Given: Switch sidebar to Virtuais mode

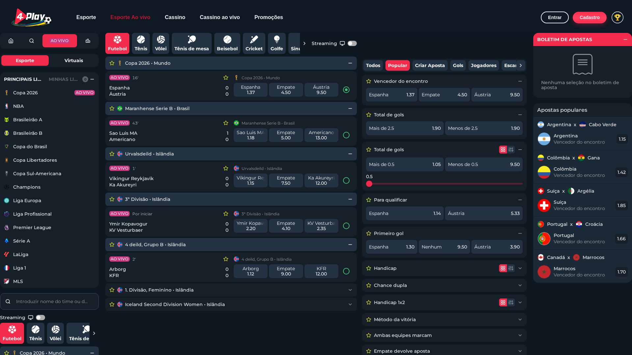Looking at the screenshot, I should click(74, 60).
